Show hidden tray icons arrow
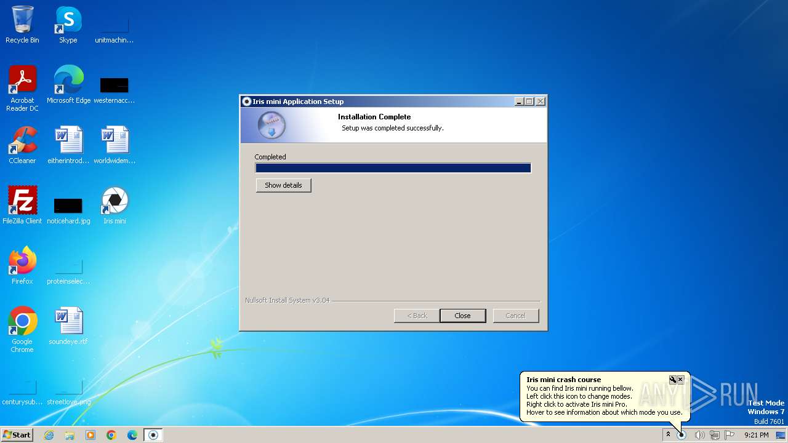788x443 pixels. coord(668,435)
